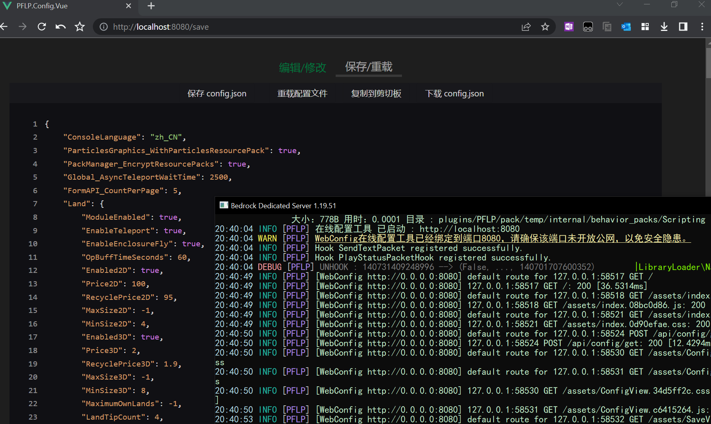Click the "ConsoleLanguage" key on line 2
The height and width of the screenshot is (424, 711).
click(102, 137)
